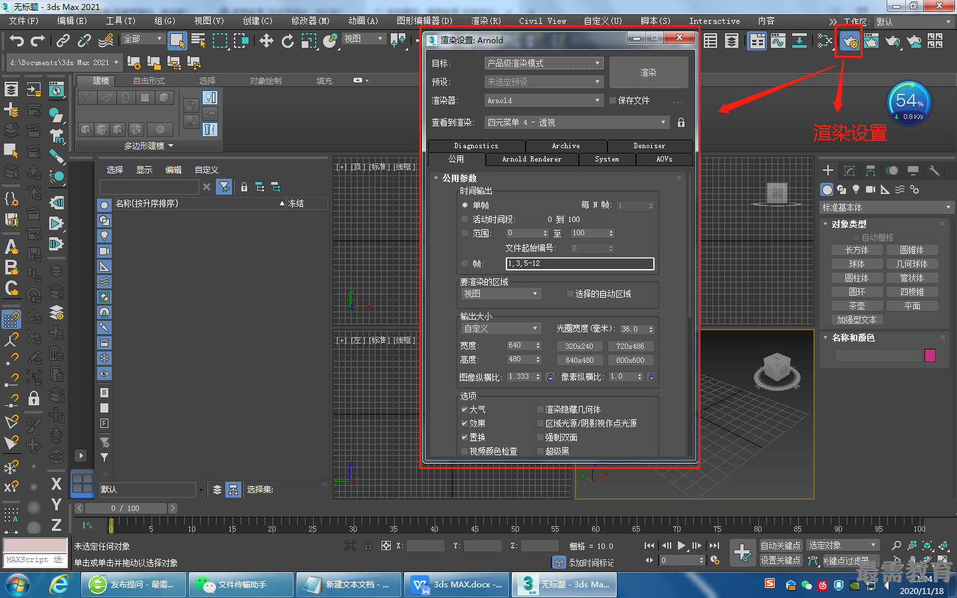
Task: Open the 目标 产品级渲染模式 dropdown
Action: [544, 63]
